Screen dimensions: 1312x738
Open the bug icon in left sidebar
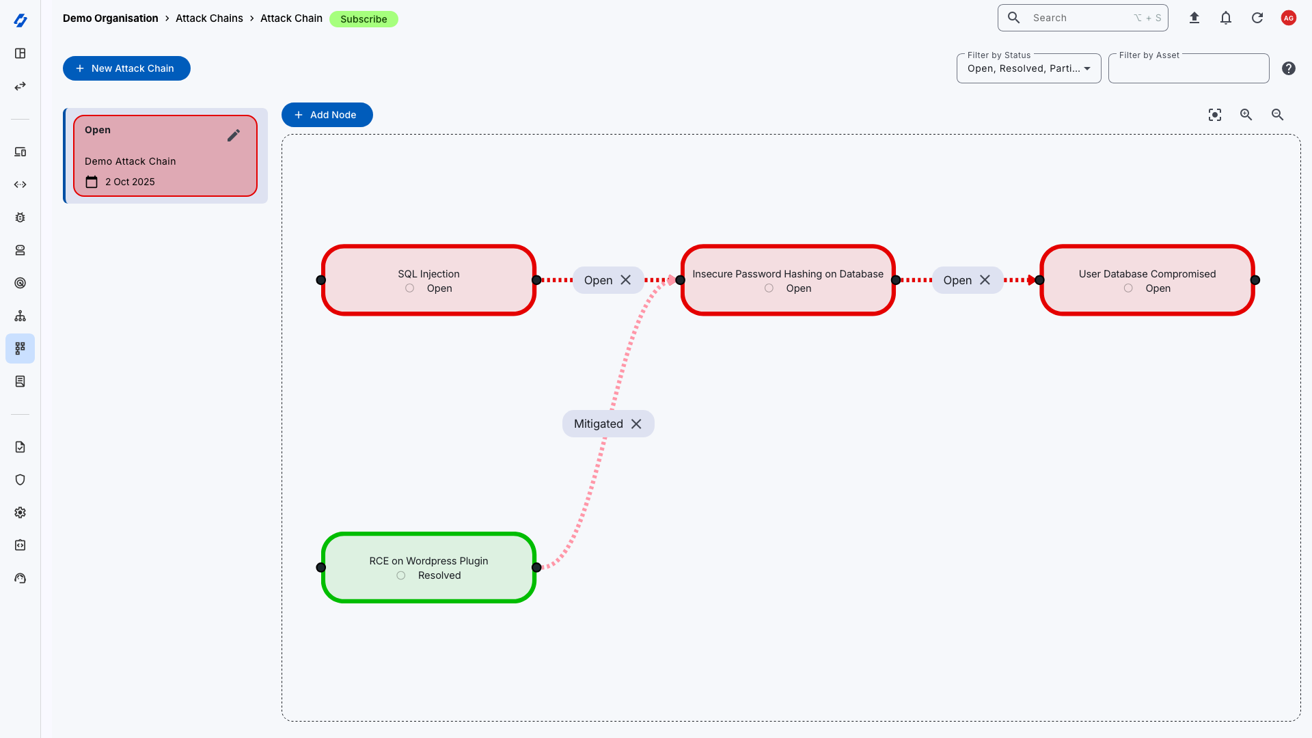pyautogui.click(x=20, y=217)
